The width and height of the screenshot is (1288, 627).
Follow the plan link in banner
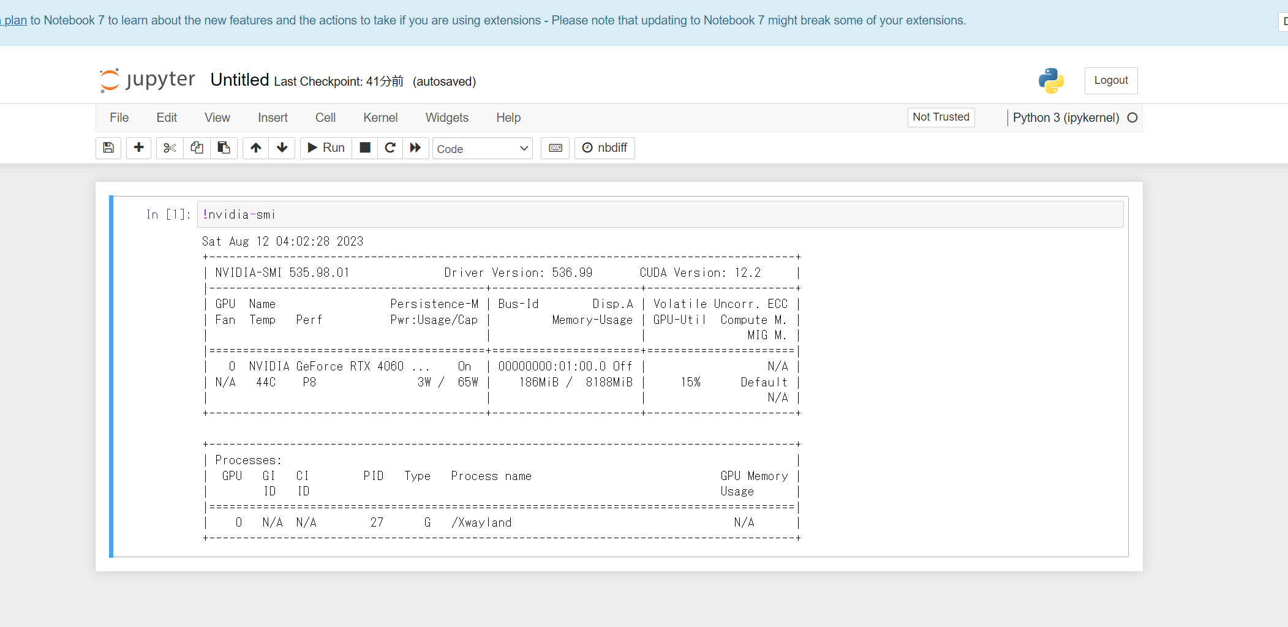pyautogui.click(x=14, y=20)
